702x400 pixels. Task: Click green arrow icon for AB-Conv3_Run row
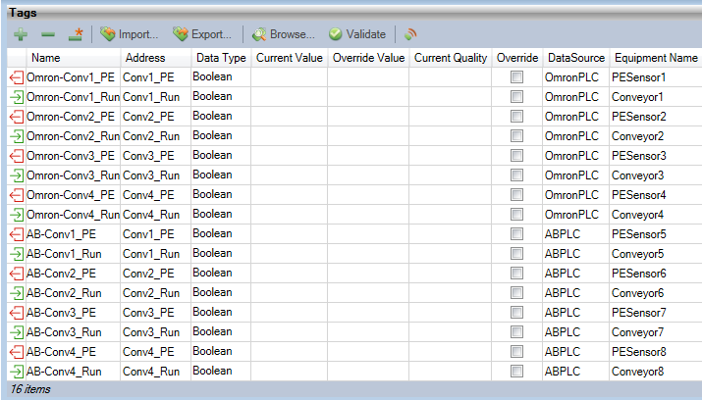(x=17, y=332)
